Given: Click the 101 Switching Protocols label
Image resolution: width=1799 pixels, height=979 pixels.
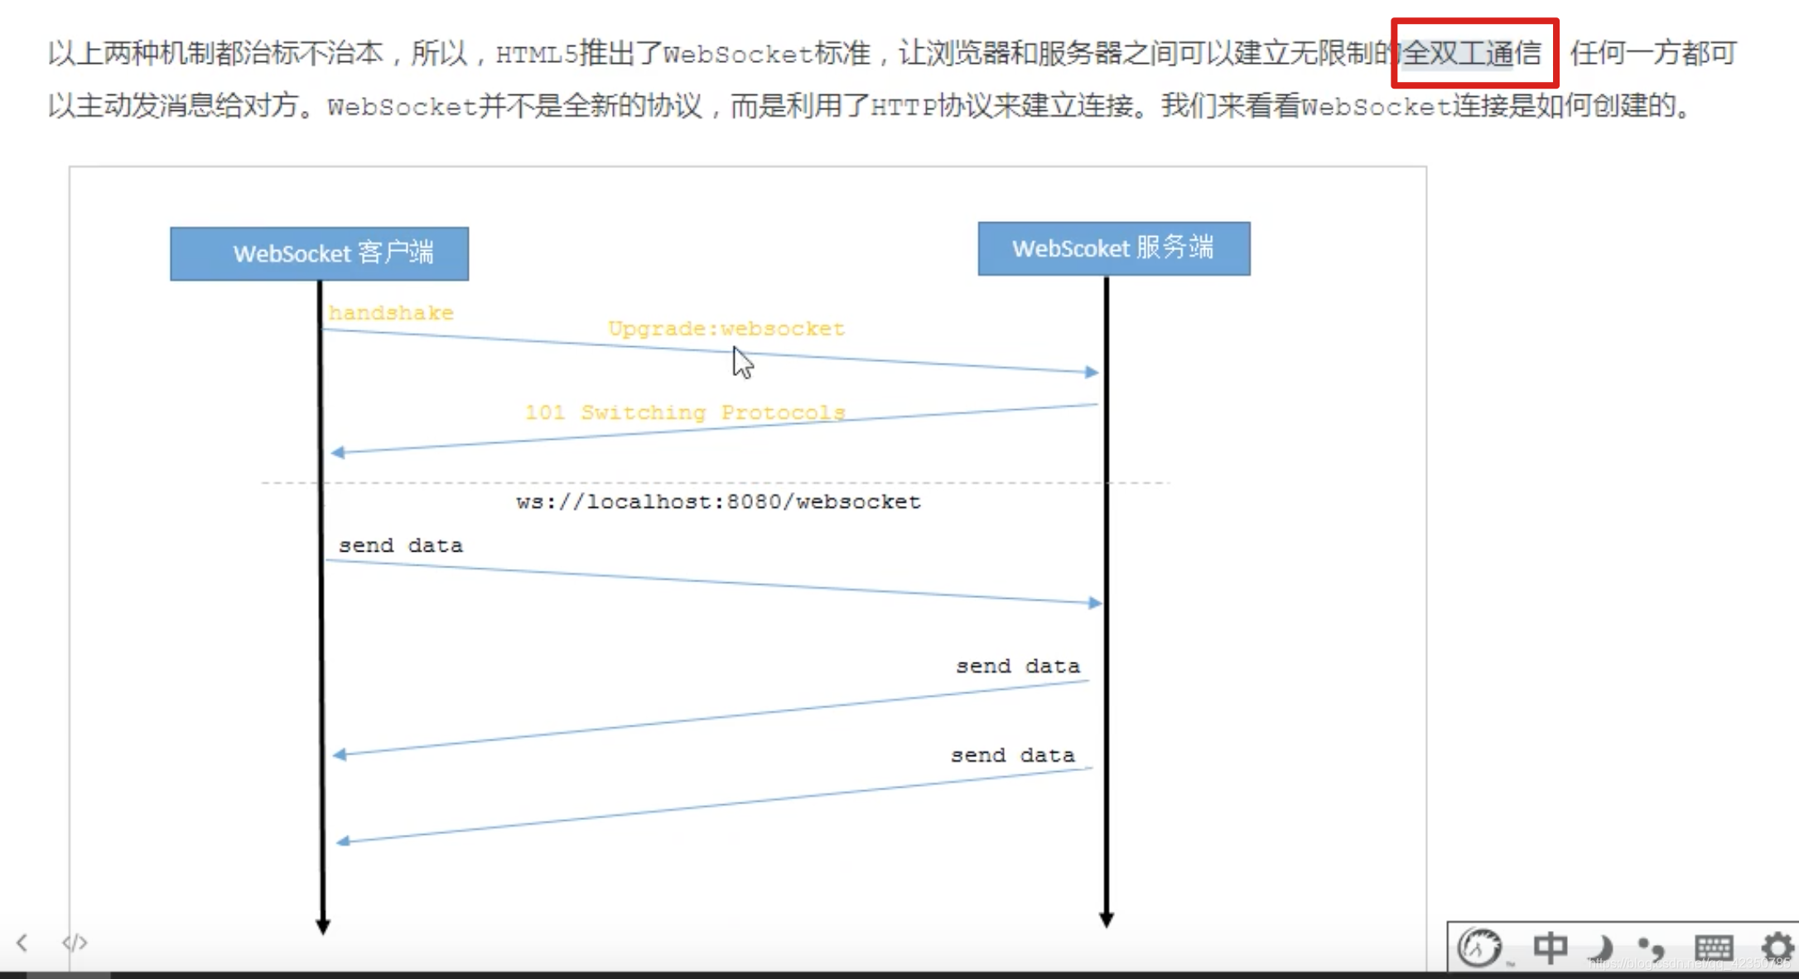Looking at the screenshot, I should [x=685, y=412].
